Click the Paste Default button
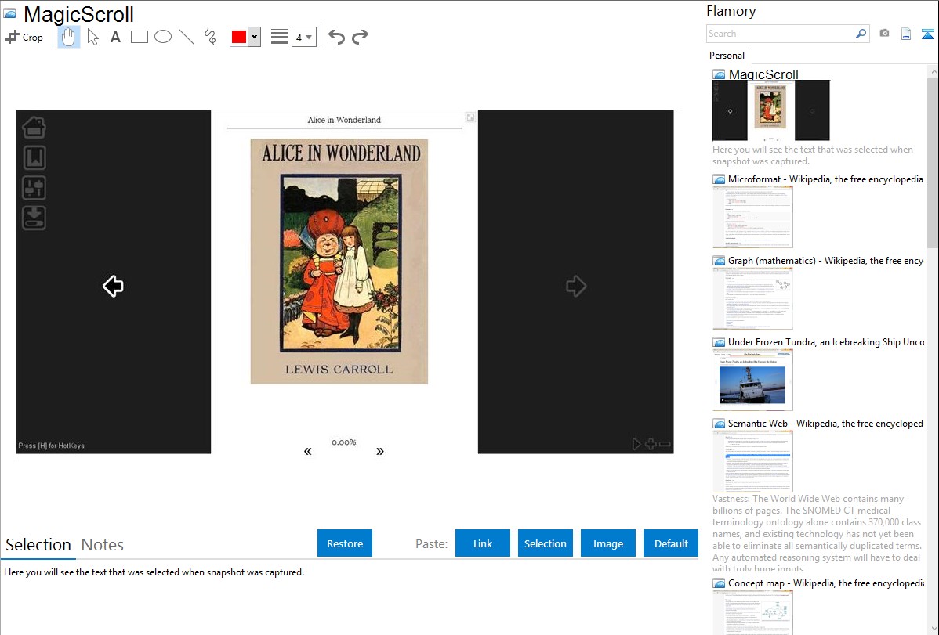Screen dimensions: 939x635 point(671,543)
